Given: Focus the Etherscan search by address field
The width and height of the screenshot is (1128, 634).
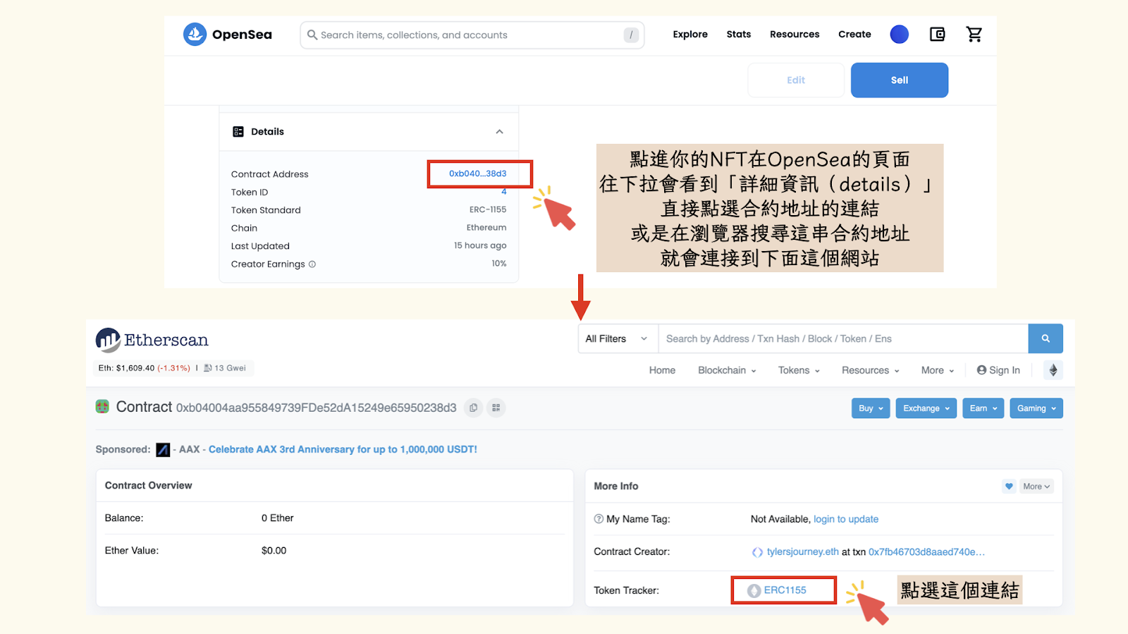Looking at the screenshot, I should [843, 339].
